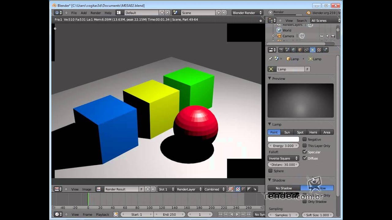Switch lamp type to Sun
392x220 pixels.
pos(287,132)
